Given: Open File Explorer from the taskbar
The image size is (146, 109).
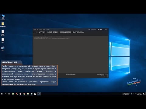Looking at the screenshot, I should pos(28,94).
